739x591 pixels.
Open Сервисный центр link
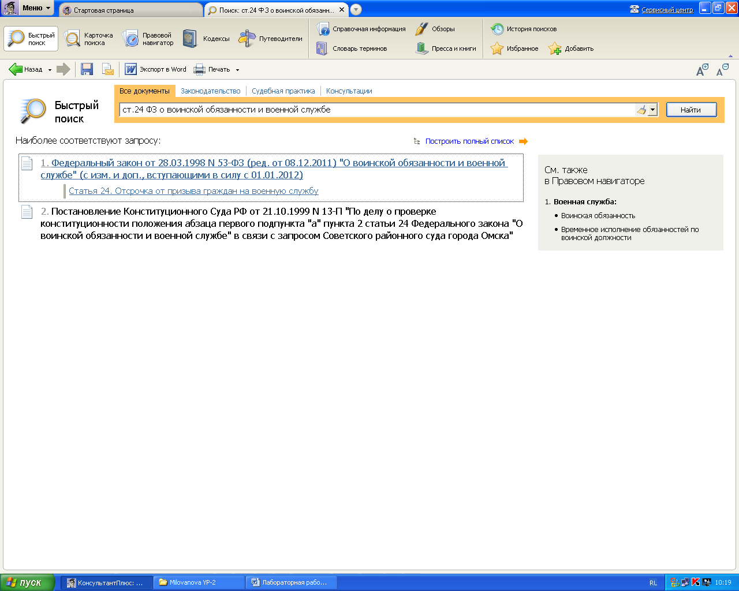tap(667, 10)
